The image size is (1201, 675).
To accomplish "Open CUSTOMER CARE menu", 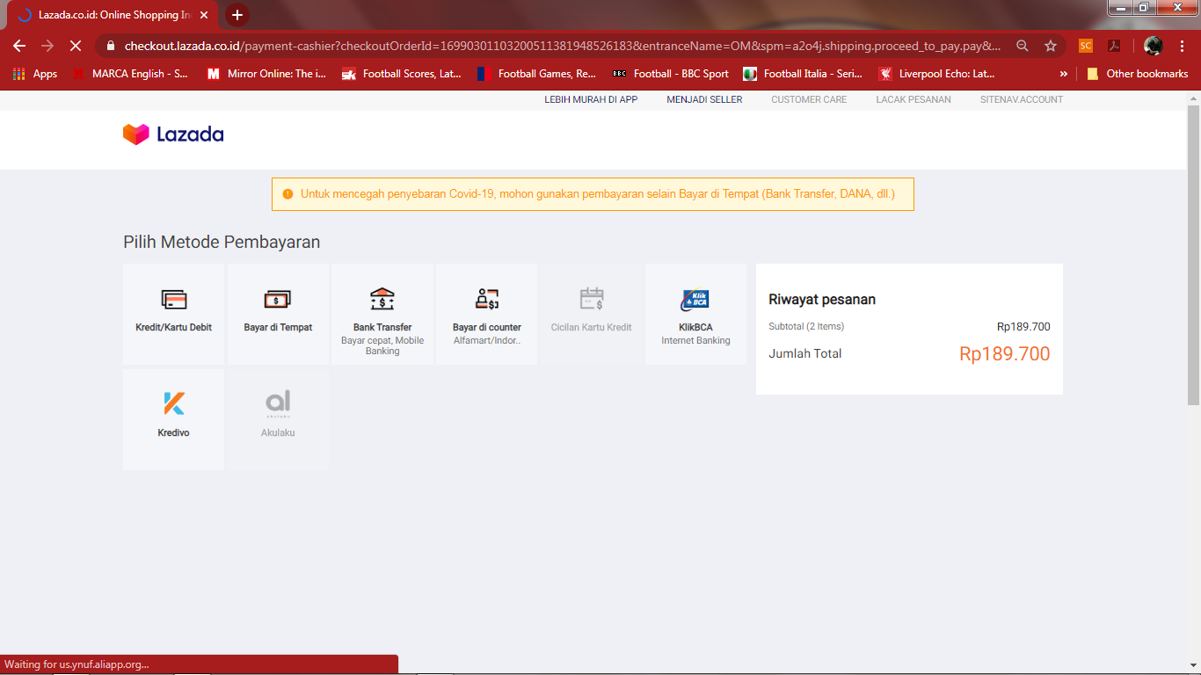I will tap(809, 99).
